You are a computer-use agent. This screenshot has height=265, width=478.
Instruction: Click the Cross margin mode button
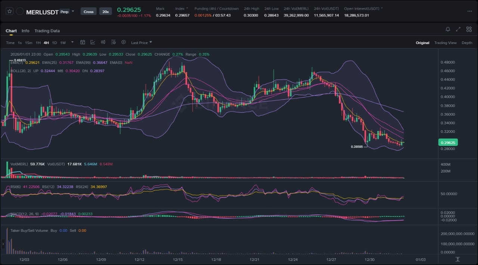[x=89, y=12]
